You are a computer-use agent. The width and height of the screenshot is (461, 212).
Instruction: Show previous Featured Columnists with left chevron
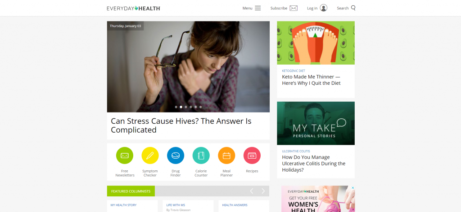pyautogui.click(x=252, y=191)
